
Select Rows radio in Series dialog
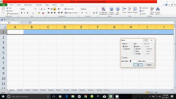pos(123,46)
